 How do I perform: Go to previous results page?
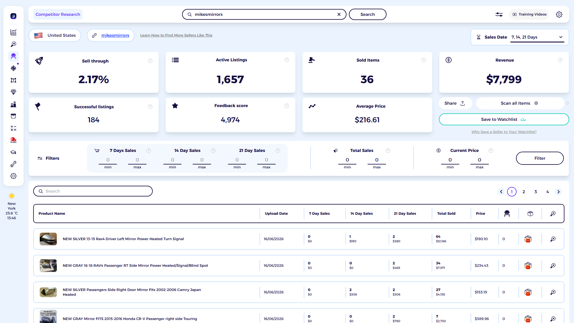click(501, 192)
